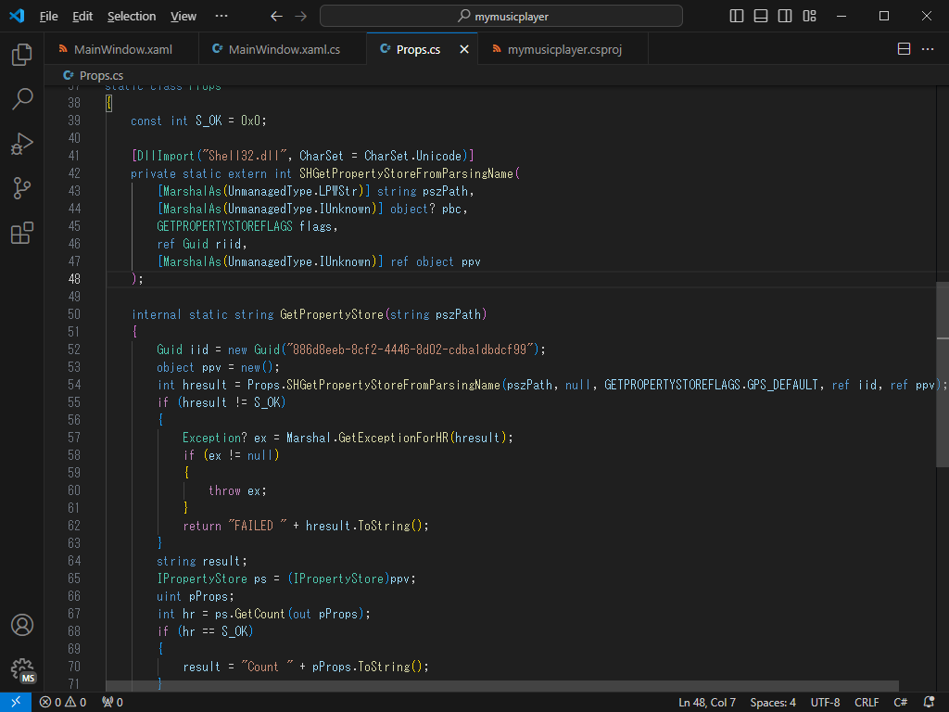Open the Edit menu

[82, 17]
